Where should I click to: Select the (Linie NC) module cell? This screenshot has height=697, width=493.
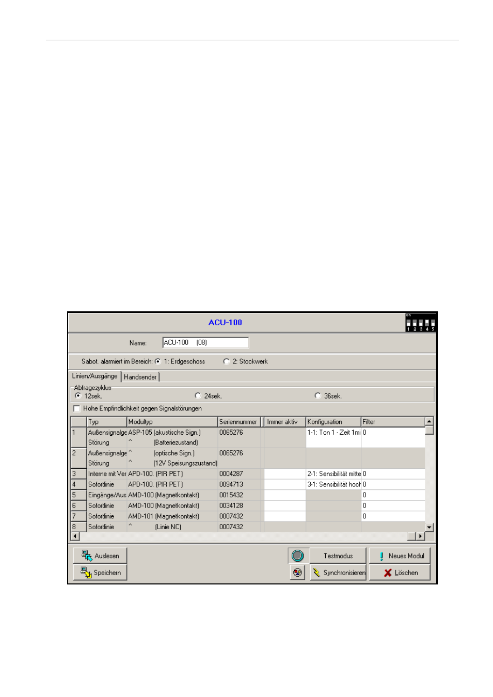(x=172, y=527)
